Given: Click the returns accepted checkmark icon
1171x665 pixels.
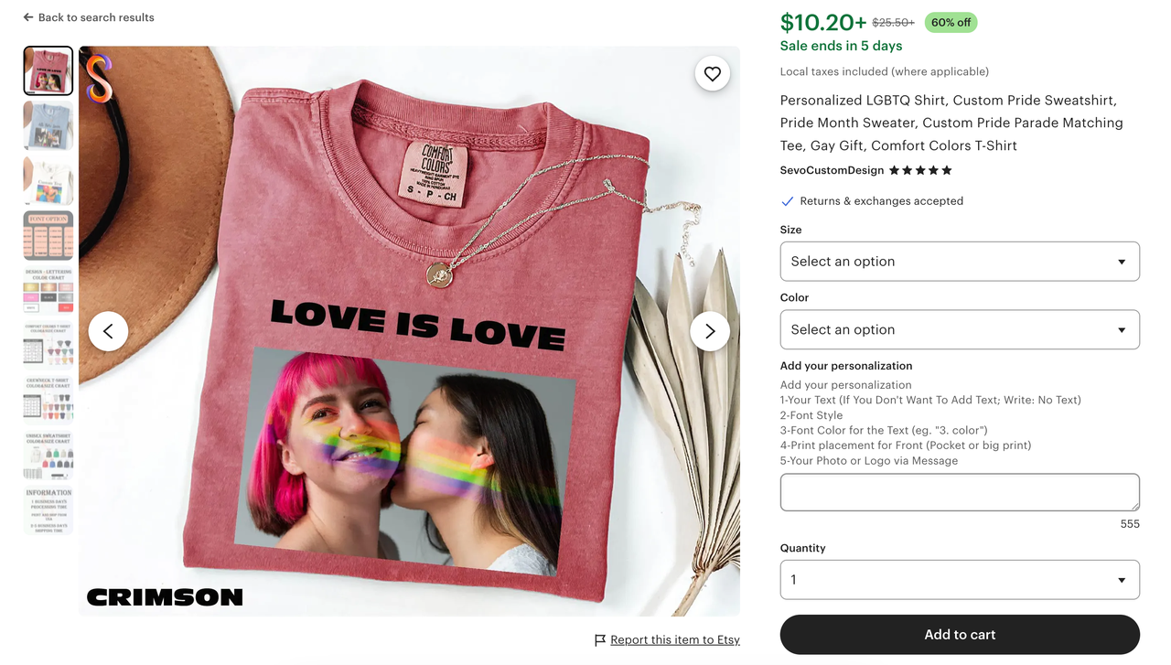Looking at the screenshot, I should [787, 201].
